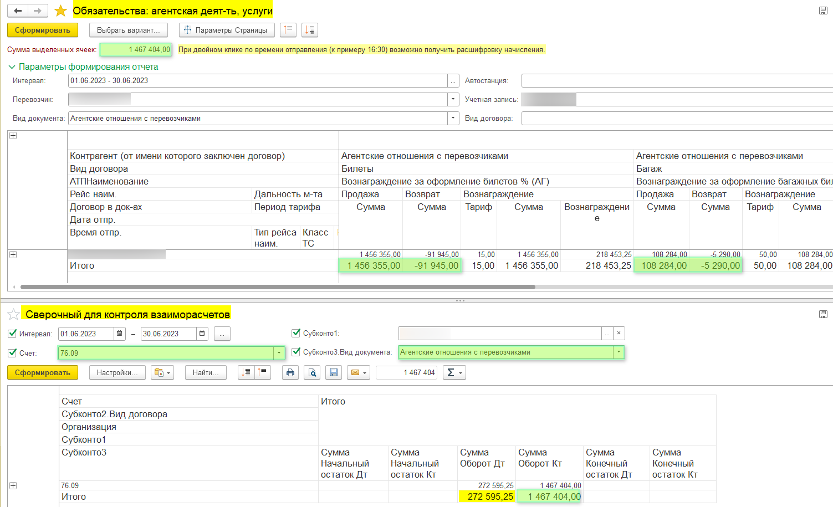Click the back navigation arrow

tap(18, 11)
